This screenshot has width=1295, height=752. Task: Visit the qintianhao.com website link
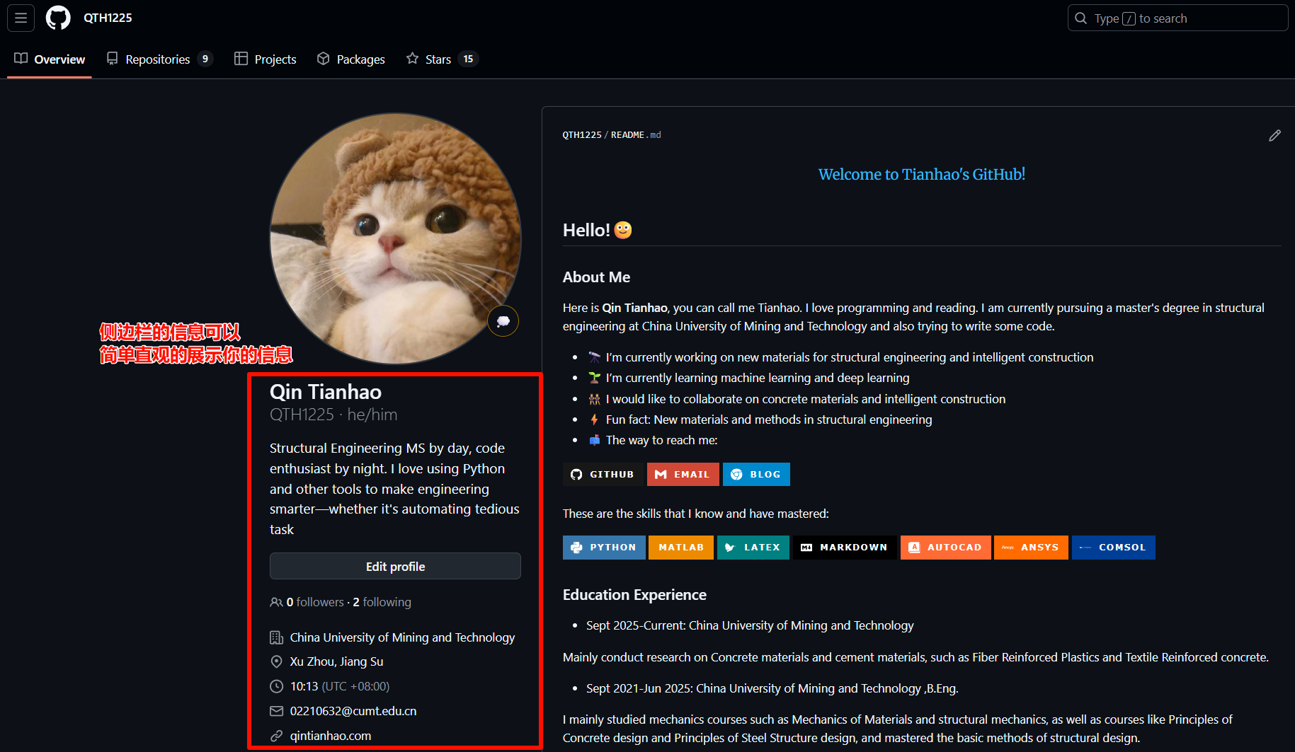(x=330, y=735)
